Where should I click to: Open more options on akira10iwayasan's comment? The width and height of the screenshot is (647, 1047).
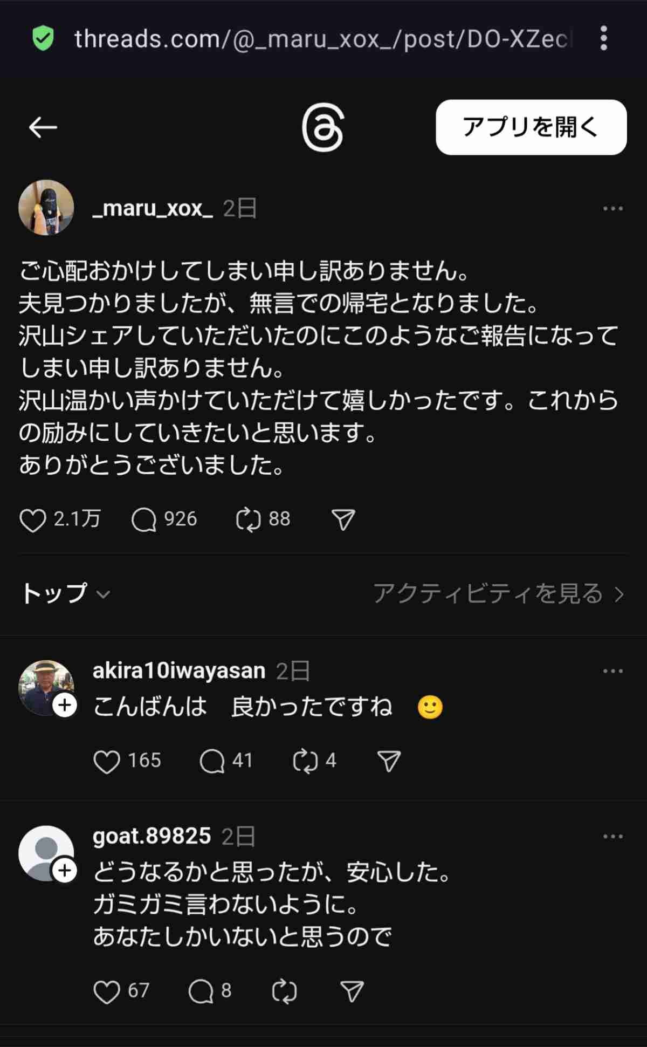[612, 671]
